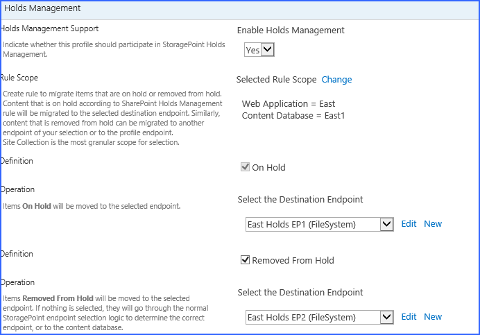Image resolution: width=480 pixels, height=335 pixels.
Task: Select the Web Application = East scope text
Action: point(289,104)
